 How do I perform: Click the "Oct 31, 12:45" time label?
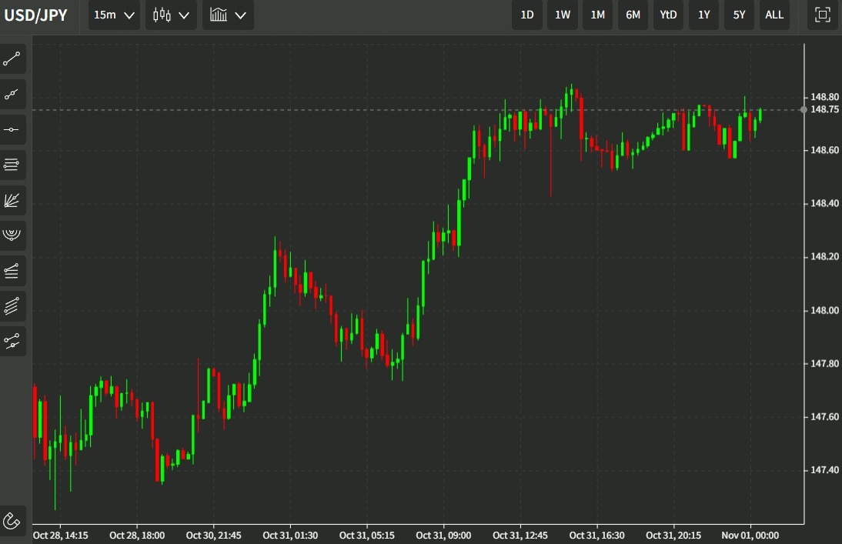coord(520,536)
